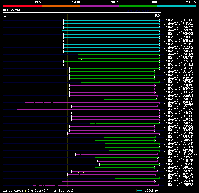Select the UniRef100_B6KGS5 label
This screenshot has height=193, width=199.
point(178,92)
